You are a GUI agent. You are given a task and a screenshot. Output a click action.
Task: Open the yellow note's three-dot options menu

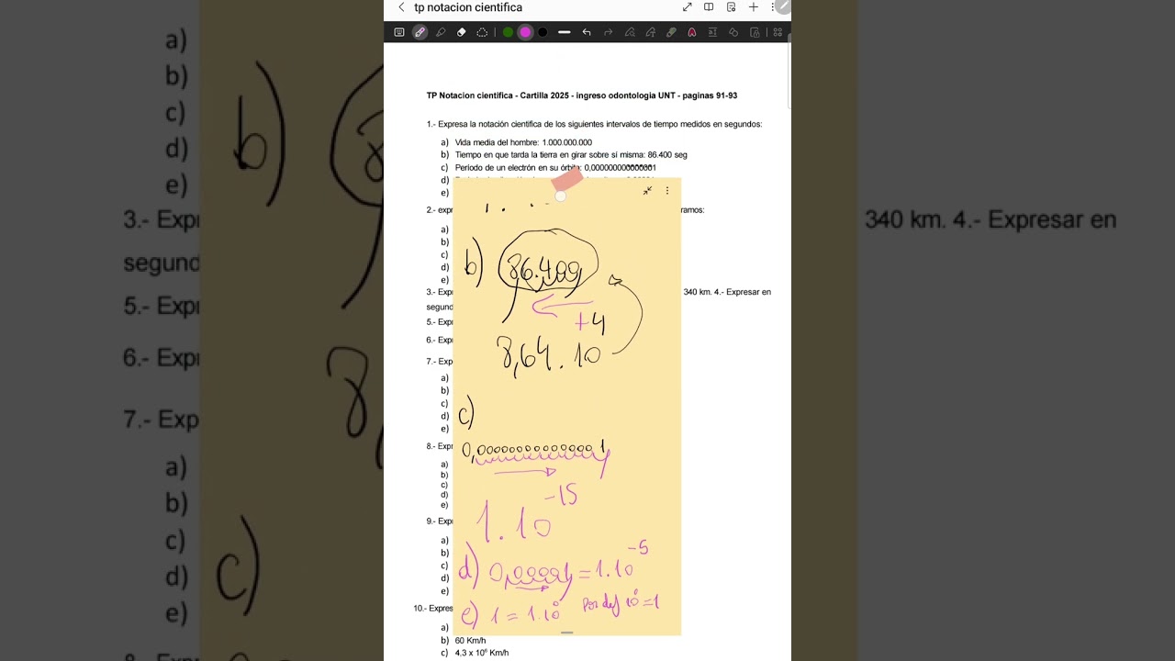click(667, 191)
